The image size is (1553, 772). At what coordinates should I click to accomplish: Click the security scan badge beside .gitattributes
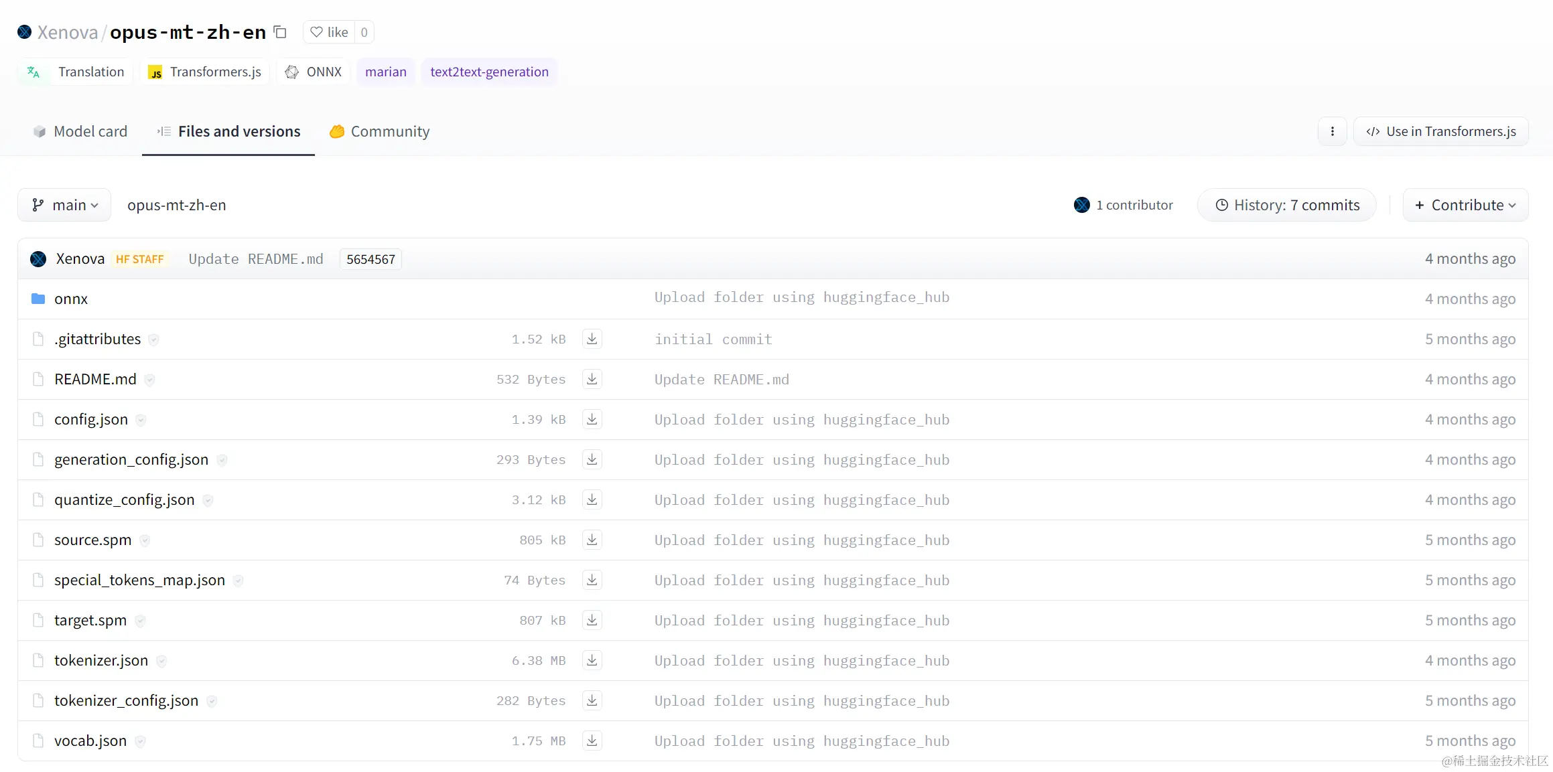pos(153,339)
